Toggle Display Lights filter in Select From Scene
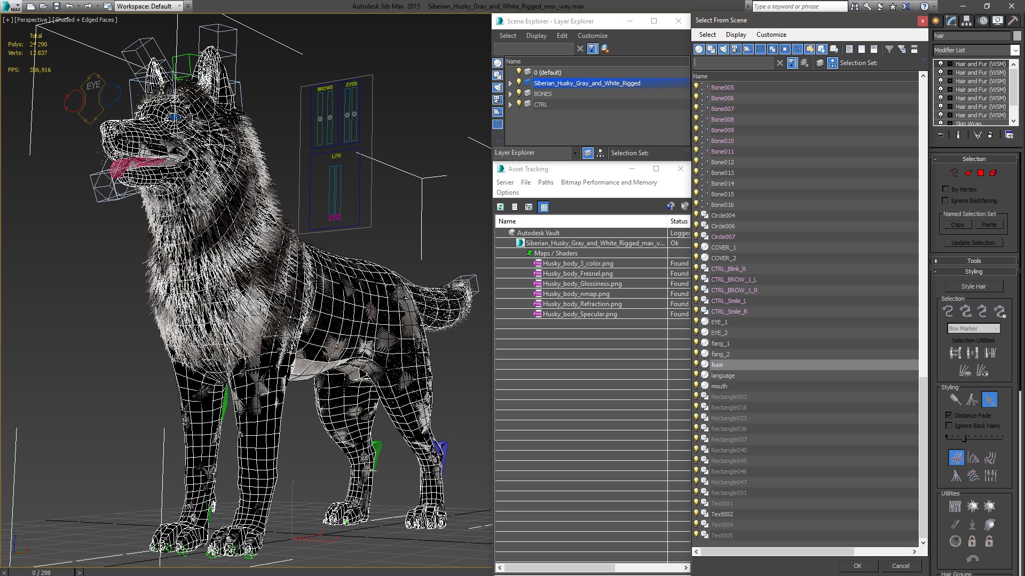Image resolution: width=1025 pixels, height=576 pixels. pos(723,49)
